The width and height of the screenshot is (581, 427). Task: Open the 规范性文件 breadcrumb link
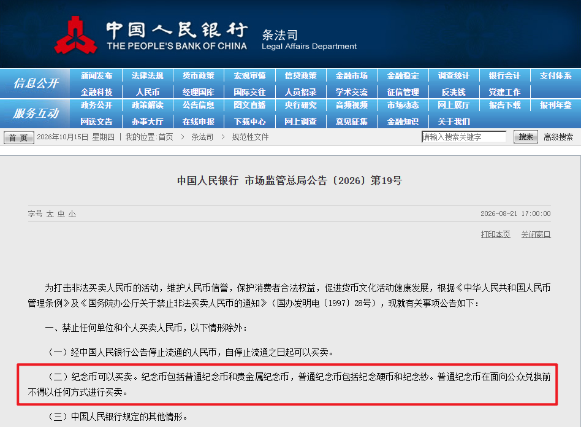(250, 137)
